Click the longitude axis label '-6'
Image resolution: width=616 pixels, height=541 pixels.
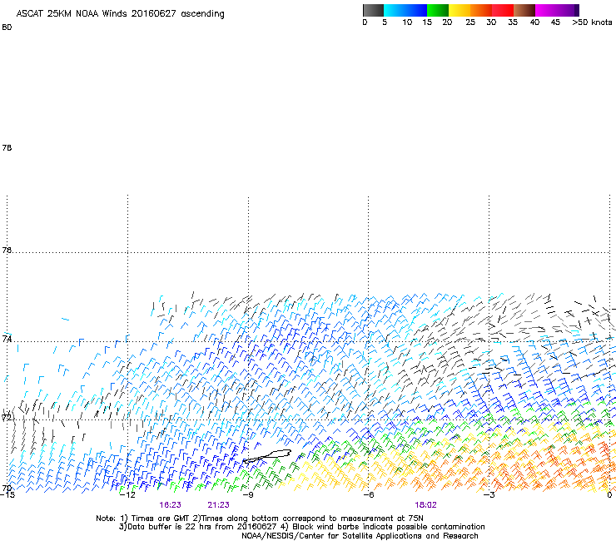coord(369,495)
